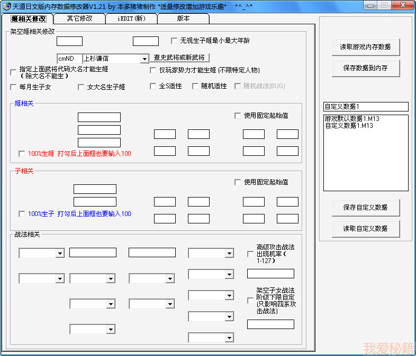The height and width of the screenshot is (356, 416).
Task: Tick the red 100%生姬 checkbox
Action: [x=22, y=154]
